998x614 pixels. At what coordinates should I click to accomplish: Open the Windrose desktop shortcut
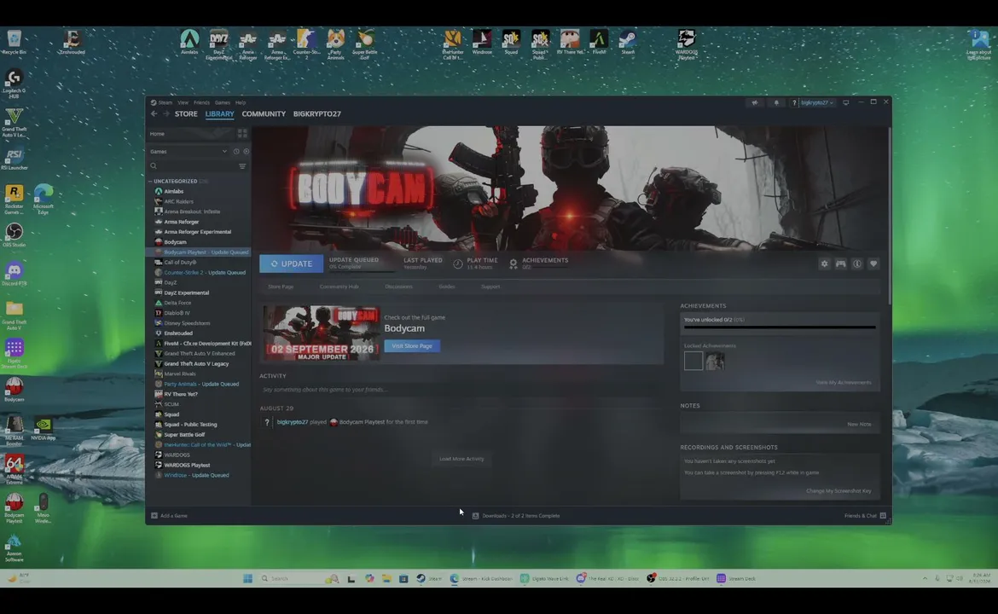[482, 41]
